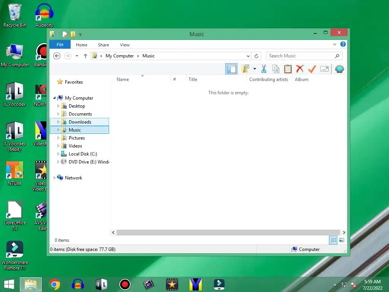Collapse the My Computer tree node

point(54,98)
